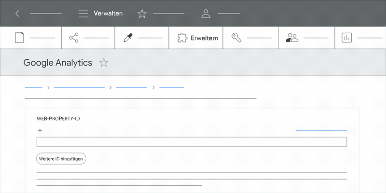386x193 pixels.
Task: Open the user profile icon
Action: click(206, 14)
